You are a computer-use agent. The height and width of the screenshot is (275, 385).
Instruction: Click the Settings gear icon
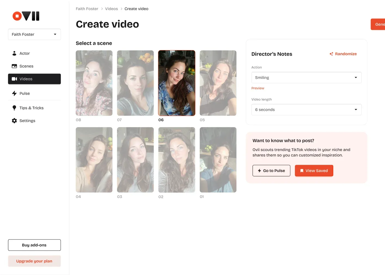point(14,121)
